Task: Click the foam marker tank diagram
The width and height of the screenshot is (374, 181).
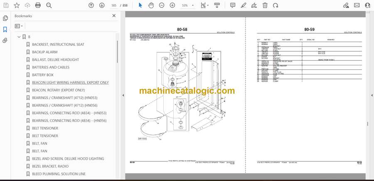Action: [x=182, y=92]
